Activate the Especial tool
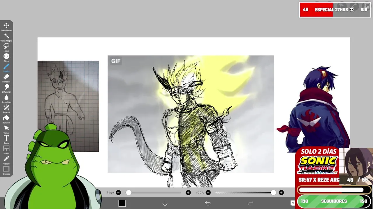Screen dimensions: 373x209 (x=6, y=109)
